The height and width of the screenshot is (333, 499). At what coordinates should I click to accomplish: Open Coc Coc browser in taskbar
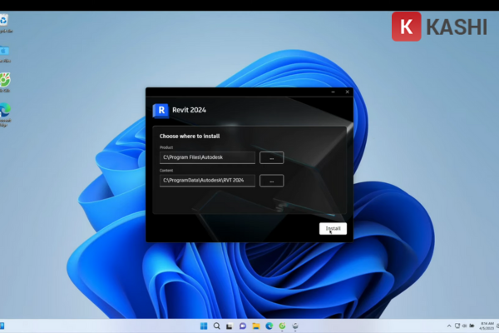(282, 326)
